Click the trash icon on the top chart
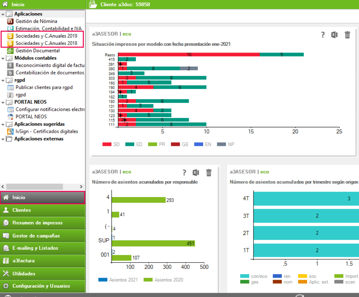This screenshot has width=359, height=297. (348, 35)
